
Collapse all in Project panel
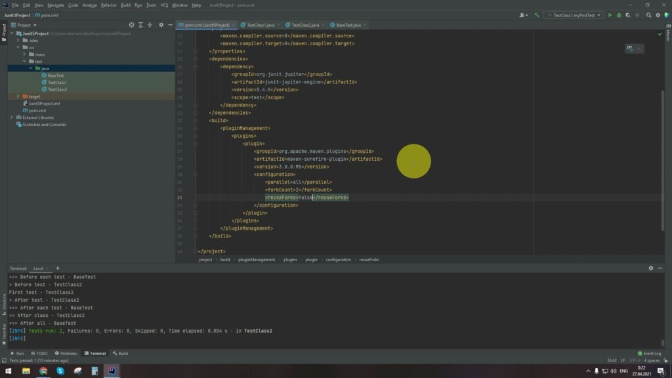point(150,25)
